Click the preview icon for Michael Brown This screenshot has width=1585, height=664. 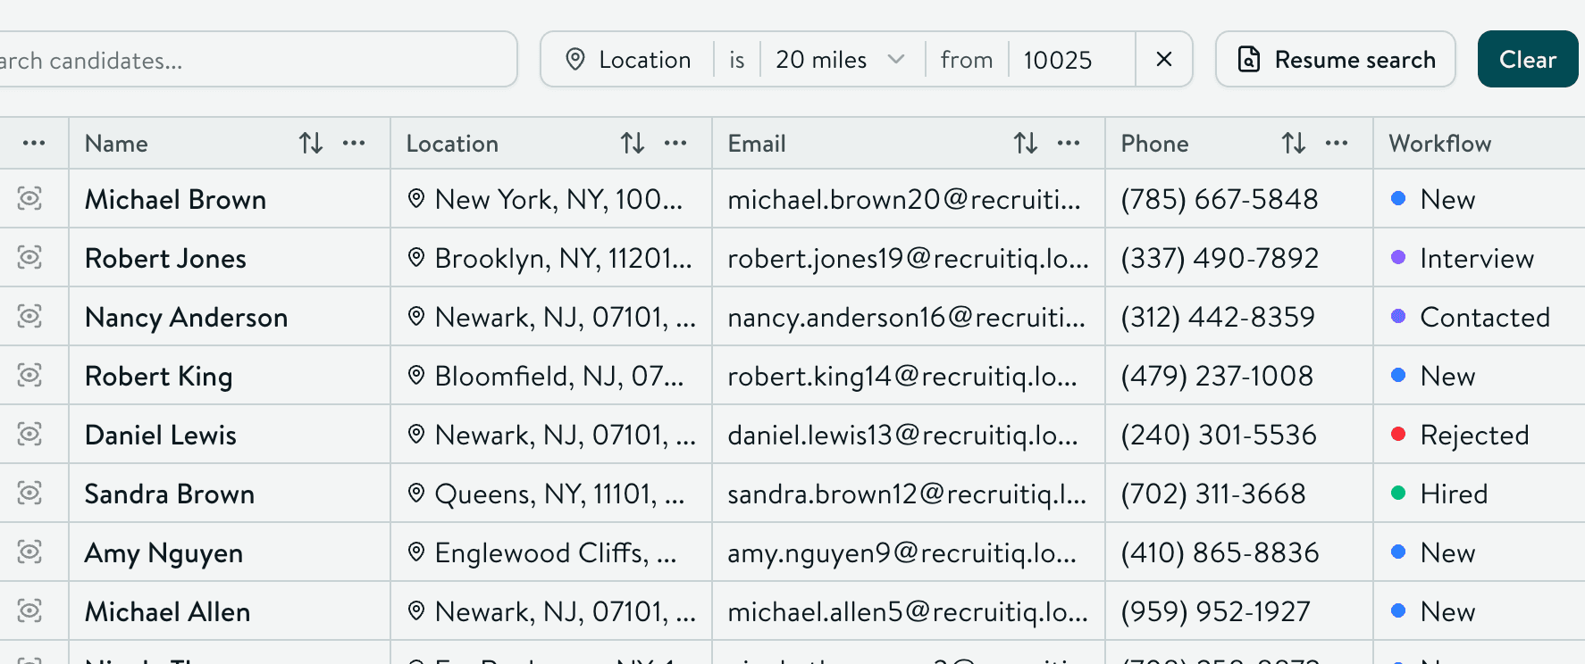(29, 198)
